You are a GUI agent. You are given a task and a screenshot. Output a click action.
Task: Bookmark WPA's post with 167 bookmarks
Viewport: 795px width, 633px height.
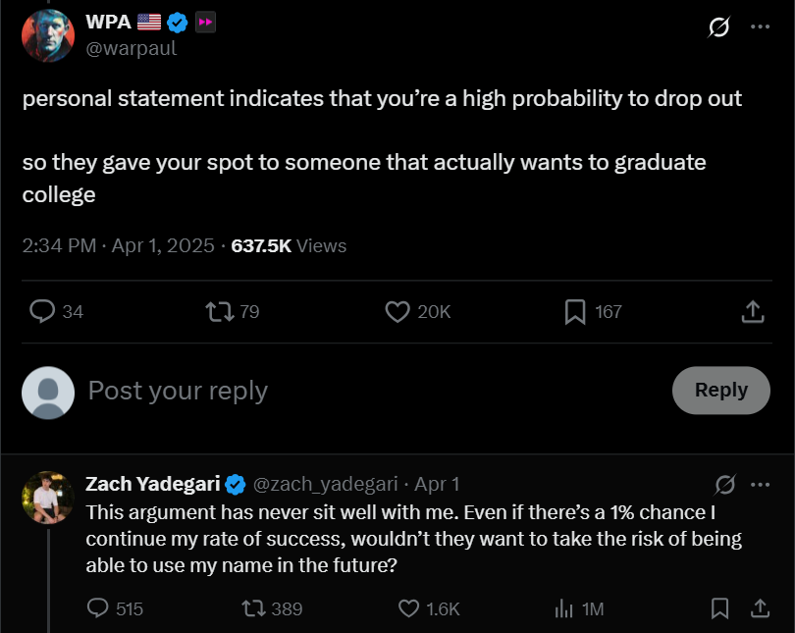[x=575, y=311]
